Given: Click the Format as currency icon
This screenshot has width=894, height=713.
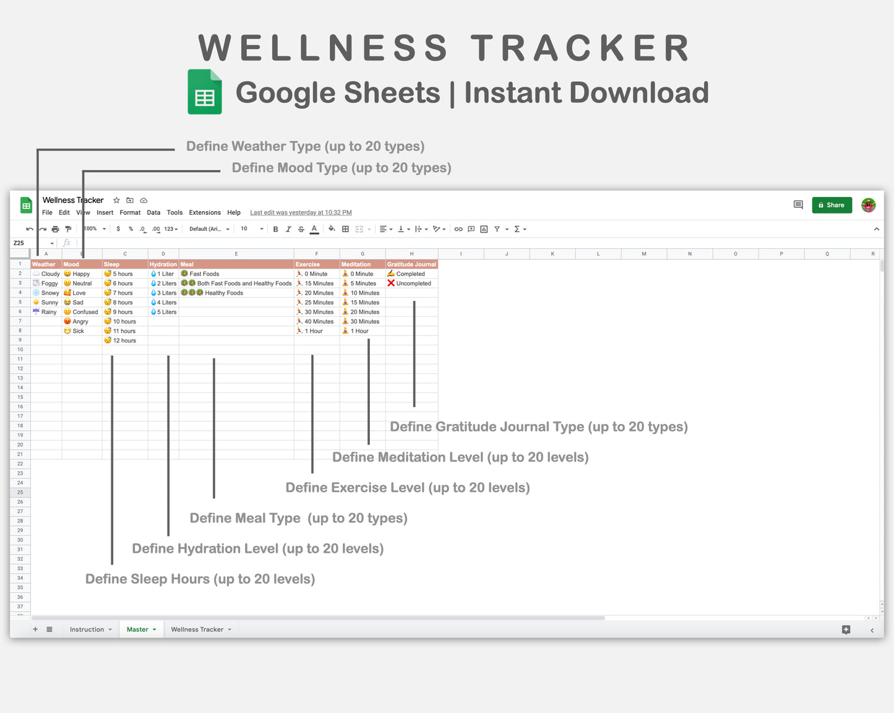Looking at the screenshot, I should pos(118,228).
